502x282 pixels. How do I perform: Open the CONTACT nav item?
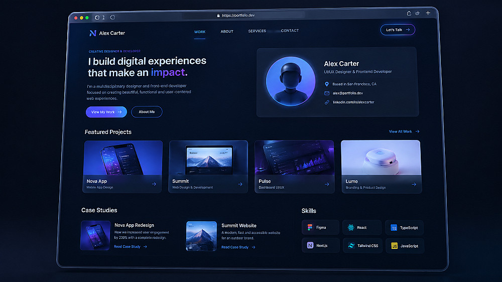click(290, 31)
